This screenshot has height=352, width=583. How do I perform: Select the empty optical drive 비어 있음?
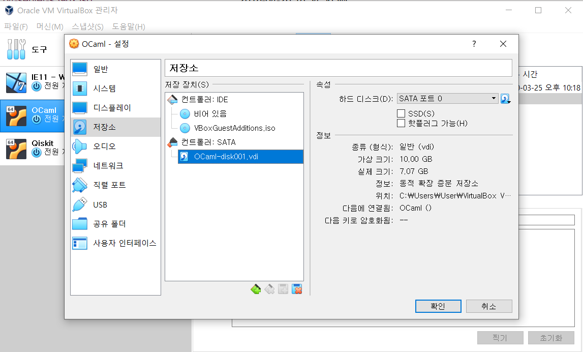(210, 113)
